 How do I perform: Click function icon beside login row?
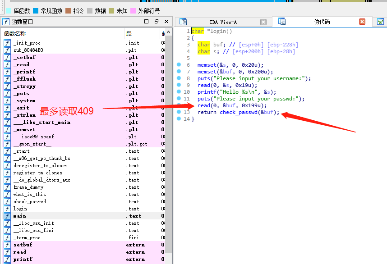pos(7,209)
